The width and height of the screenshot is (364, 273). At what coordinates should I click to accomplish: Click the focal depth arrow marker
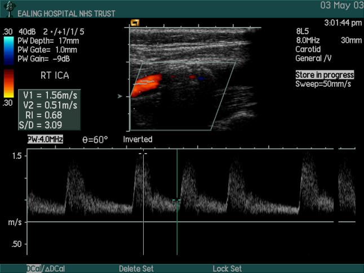click(120, 96)
